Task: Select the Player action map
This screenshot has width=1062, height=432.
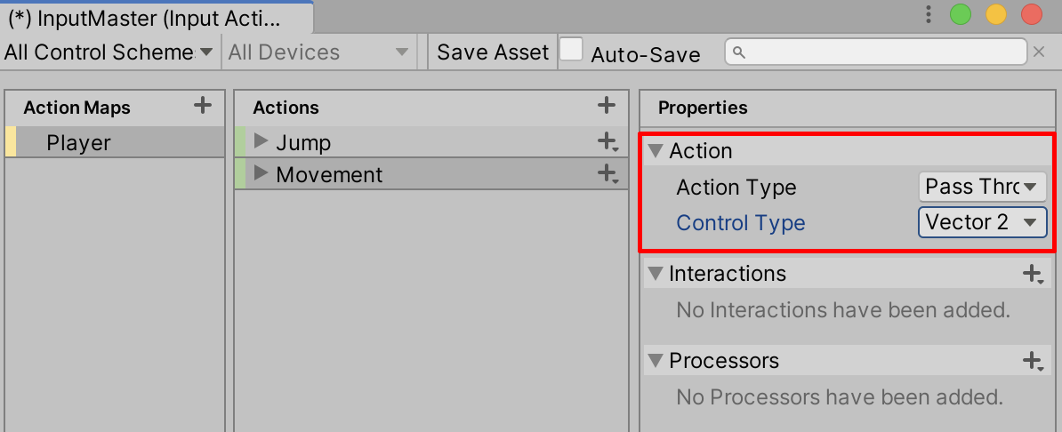Action: point(78,143)
